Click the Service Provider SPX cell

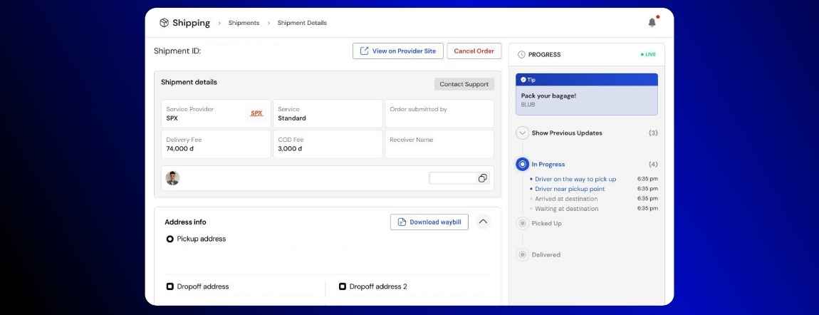click(x=216, y=113)
